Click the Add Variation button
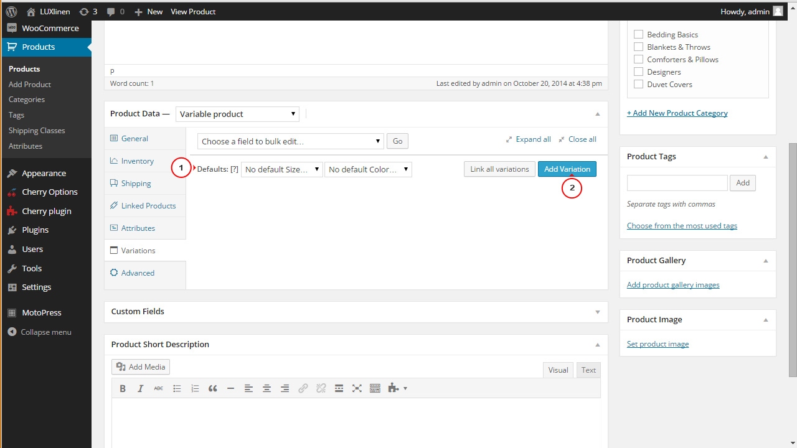The image size is (797, 448). click(567, 169)
